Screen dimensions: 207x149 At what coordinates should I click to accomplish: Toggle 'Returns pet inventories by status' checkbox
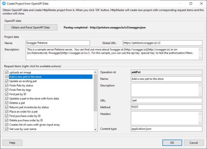point(7,107)
